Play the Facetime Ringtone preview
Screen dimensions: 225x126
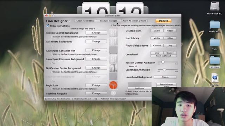coord(113,93)
